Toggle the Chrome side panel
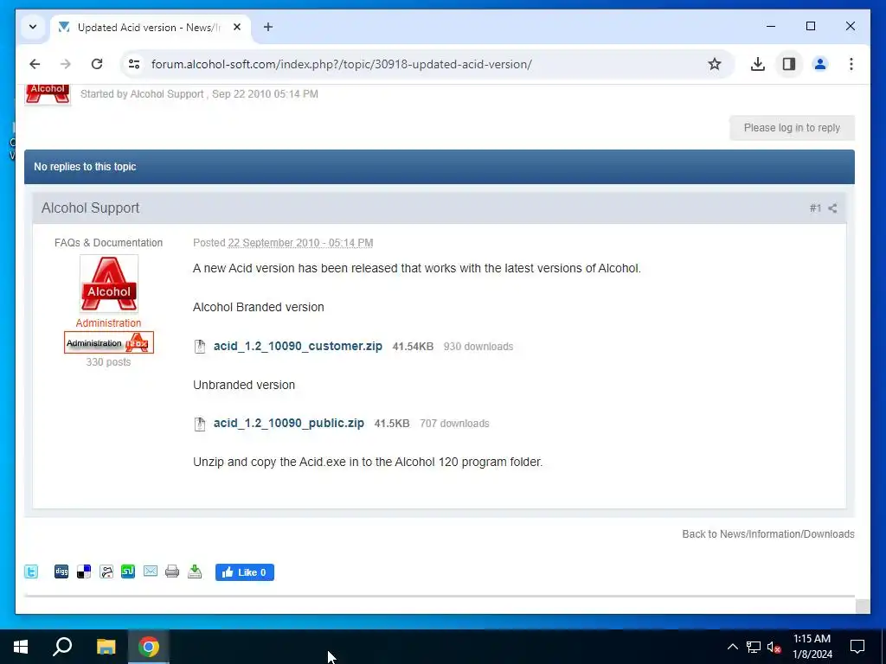886x664 pixels. [789, 64]
